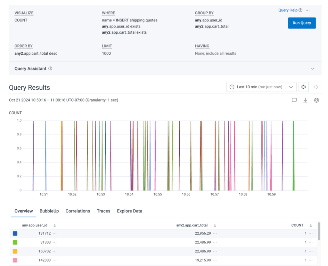Click the Query Assistant help icon
Viewport: 328px width, 266px height.
click(x=50, y=69)
